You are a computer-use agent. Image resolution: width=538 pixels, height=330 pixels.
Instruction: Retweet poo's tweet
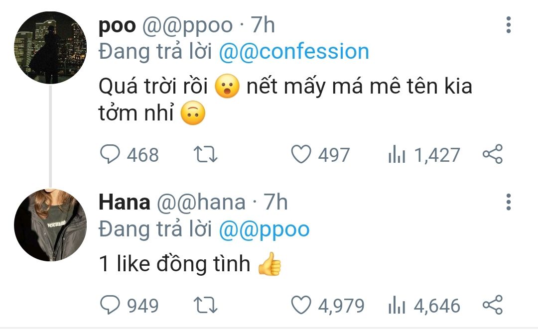[206, 155]
